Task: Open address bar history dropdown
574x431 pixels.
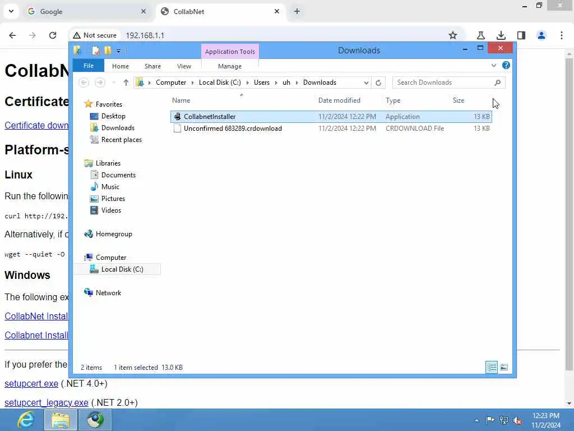Action: 365,83
